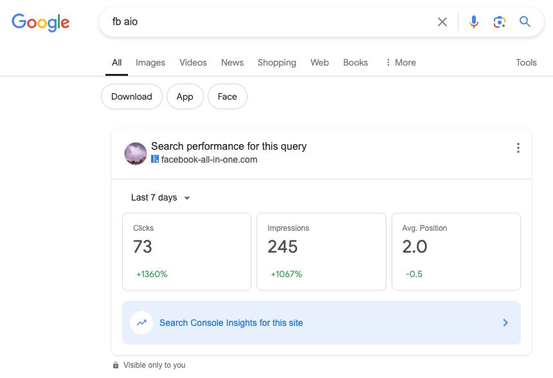Open the Books tab
This screenshot has height=378, width=553.
356,62
